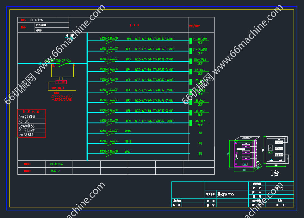This screenshot has width=304, height=218.
Task: Select the 3AA7-2 cell in bottom table
Action: click(55, 171)
